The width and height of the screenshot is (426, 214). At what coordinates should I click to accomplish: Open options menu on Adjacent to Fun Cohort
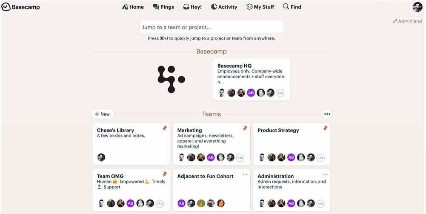(245, 174)
